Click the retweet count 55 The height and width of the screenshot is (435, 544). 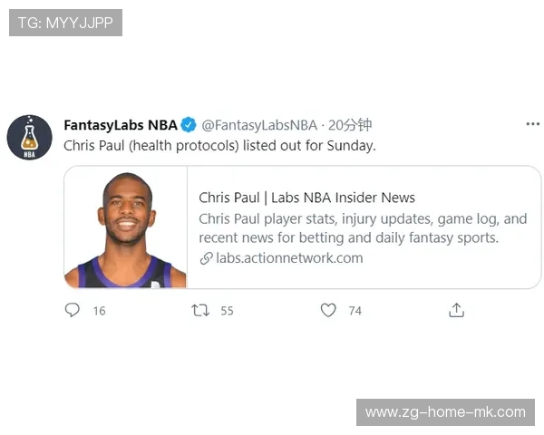click(227, 311)
